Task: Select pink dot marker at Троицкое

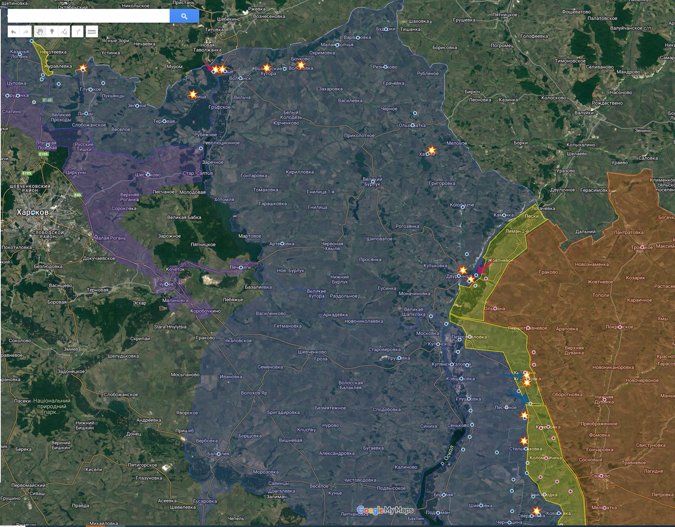Action: (641, 247)
